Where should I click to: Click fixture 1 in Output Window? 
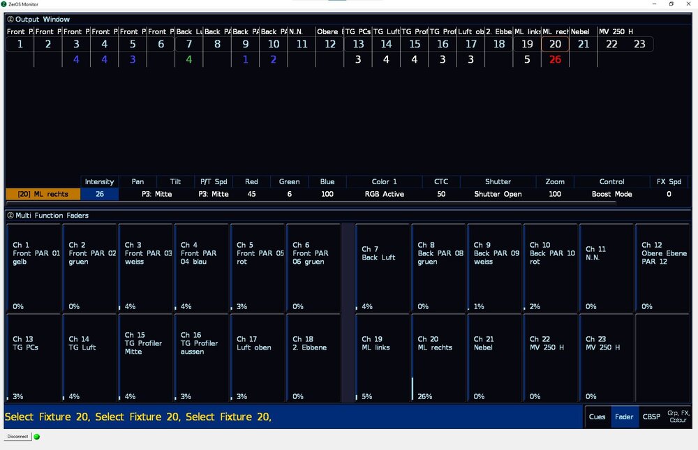20,44
